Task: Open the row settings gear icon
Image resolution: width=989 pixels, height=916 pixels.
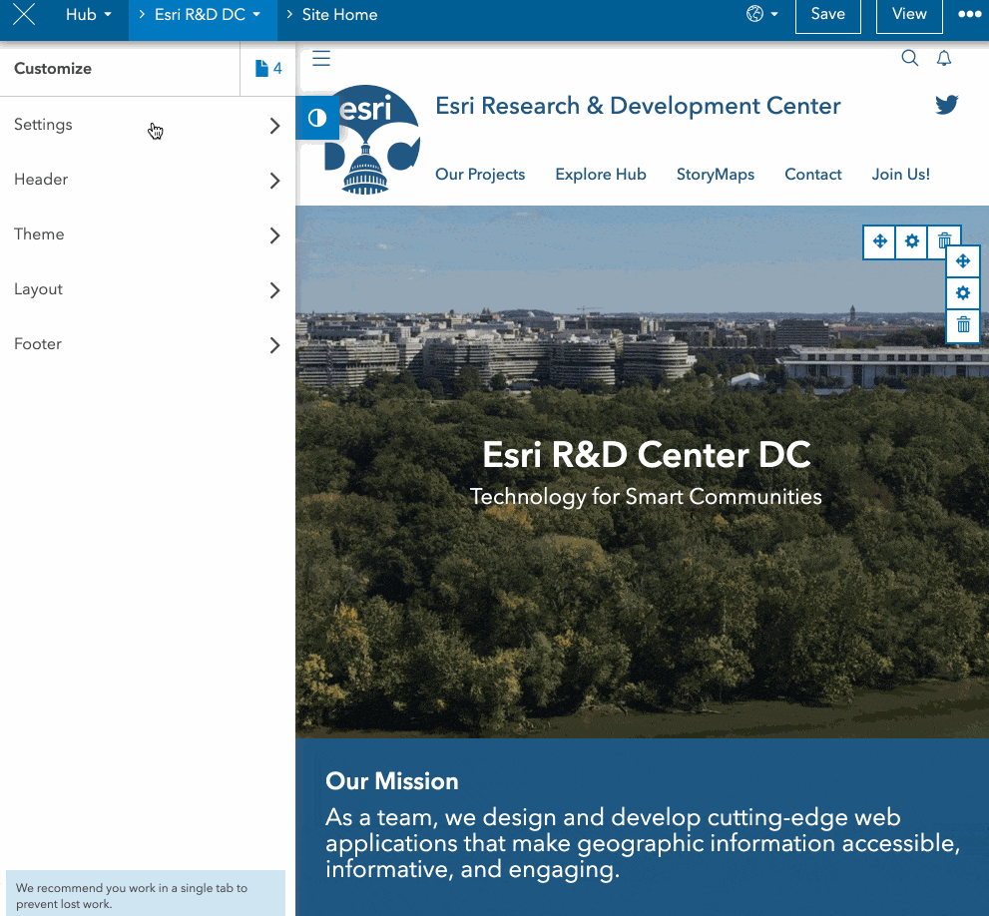Action: tap(911, 241)
